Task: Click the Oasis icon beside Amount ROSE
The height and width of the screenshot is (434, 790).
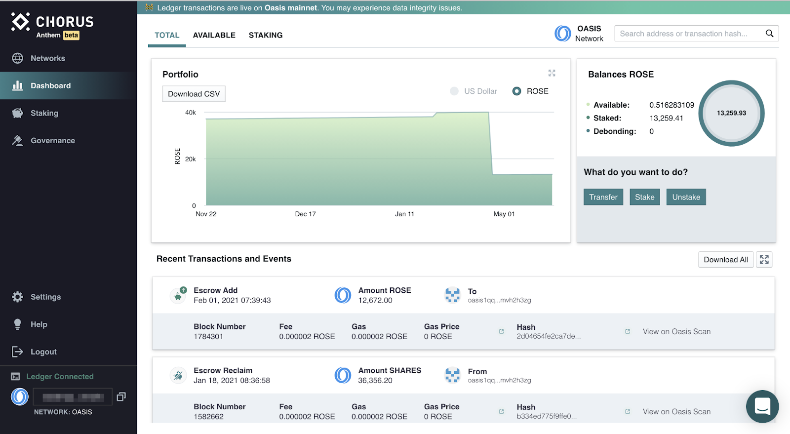Action: pos(343,295)
